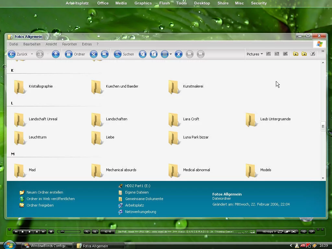The image size is (332, 249).
Task: Click the eject button on player
Action: coord(51,231)
